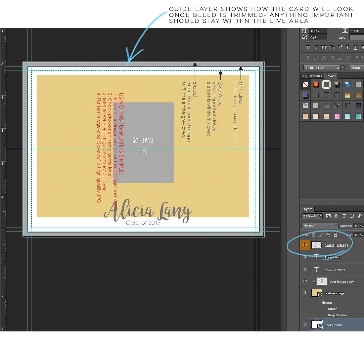This screenshot has width=364, height=340.
Task: Apply the pink style swatch
Action: [337, 116]
